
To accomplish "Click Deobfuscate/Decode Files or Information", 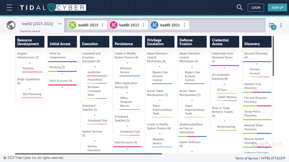I will click(191, 128).
